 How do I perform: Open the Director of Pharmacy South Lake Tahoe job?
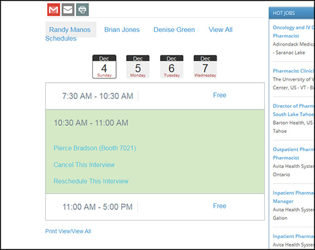[293, 110]
